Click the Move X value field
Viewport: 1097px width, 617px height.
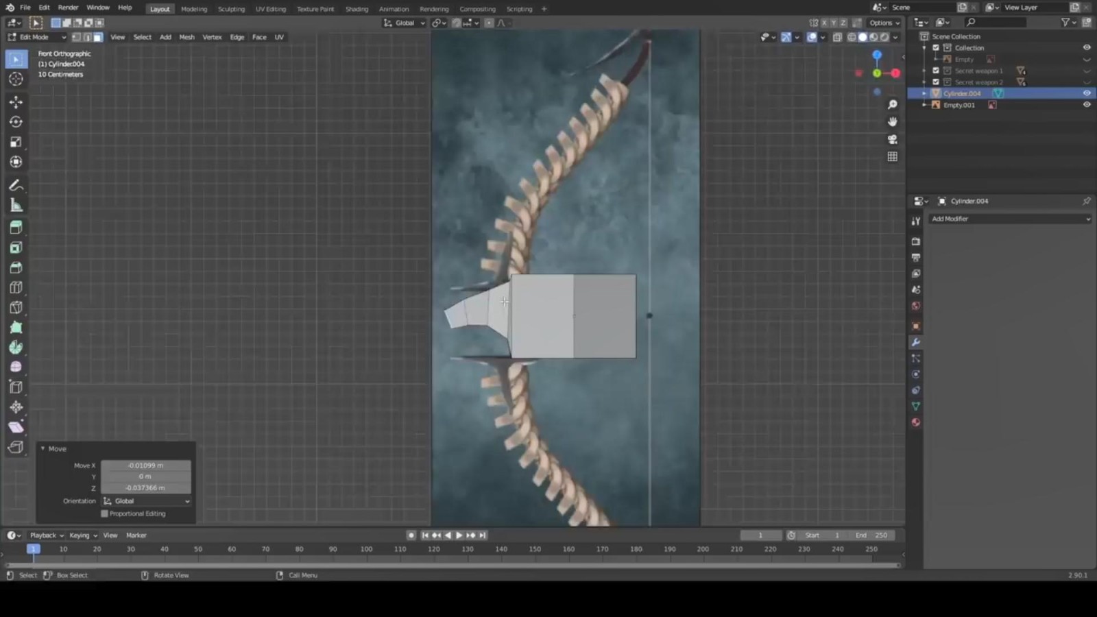(145, 465)
